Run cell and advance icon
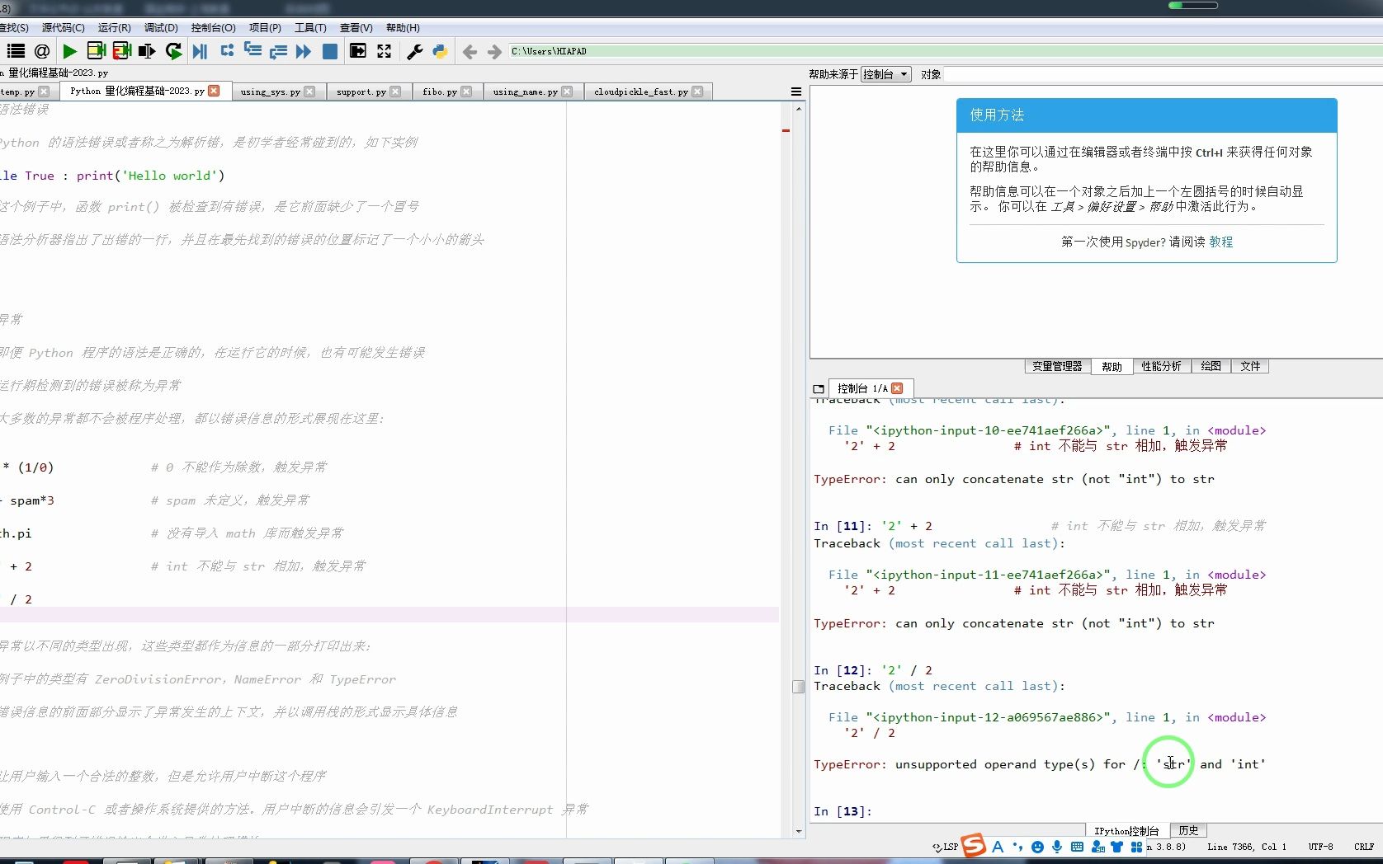 pos(121,51)
